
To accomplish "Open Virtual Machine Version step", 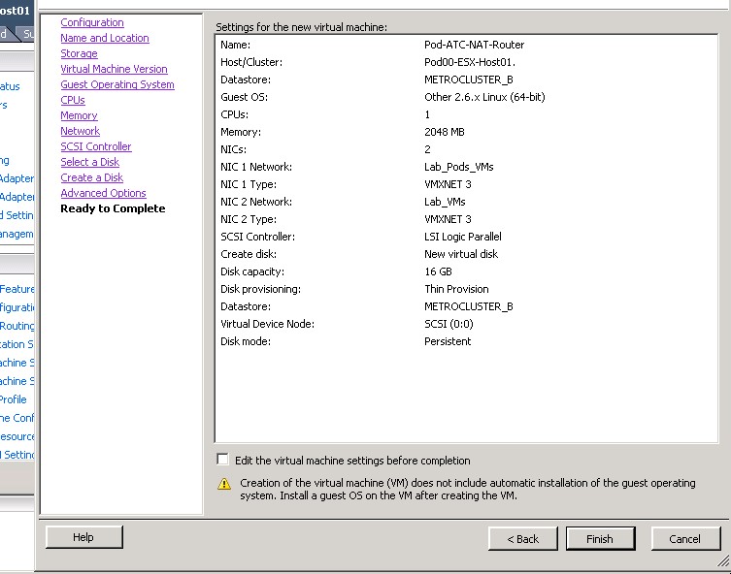I will tap(114, 69).
